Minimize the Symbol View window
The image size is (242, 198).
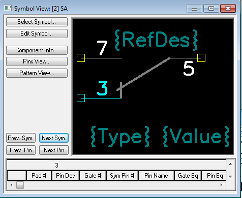pos(194,9)
